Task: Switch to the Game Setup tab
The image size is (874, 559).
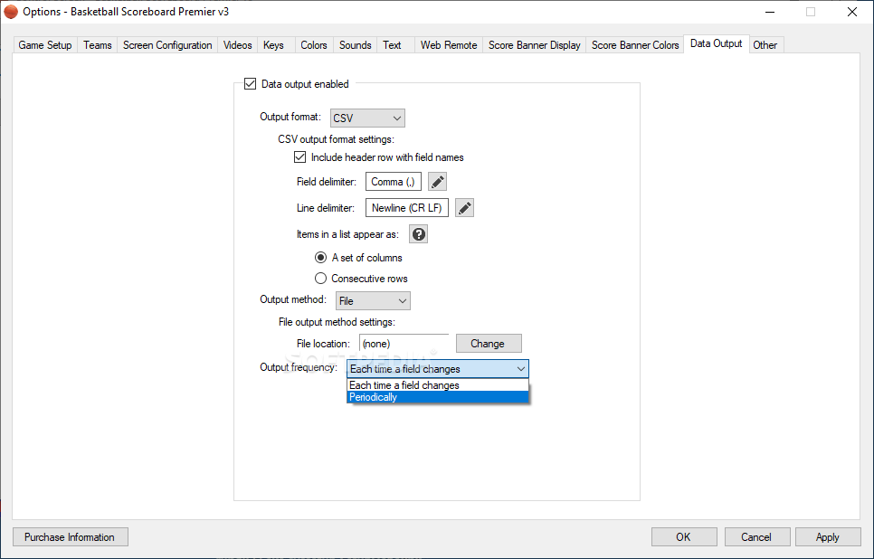Action: 45,45
